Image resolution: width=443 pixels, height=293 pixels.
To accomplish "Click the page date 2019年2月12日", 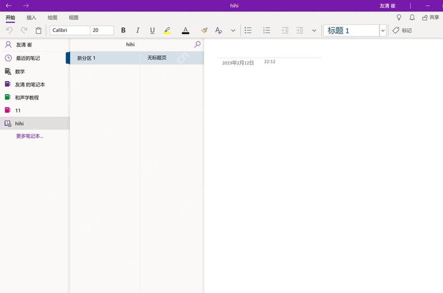I will click(x=238, y=63).
